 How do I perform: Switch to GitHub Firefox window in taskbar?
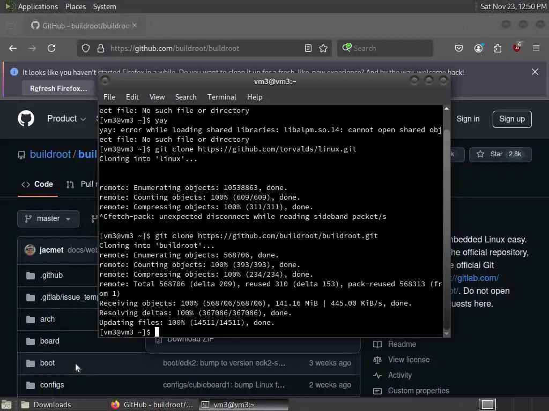pos(153,405)
